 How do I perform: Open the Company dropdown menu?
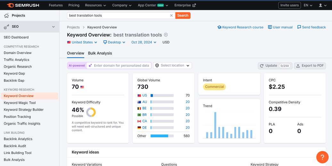point(122,5)
